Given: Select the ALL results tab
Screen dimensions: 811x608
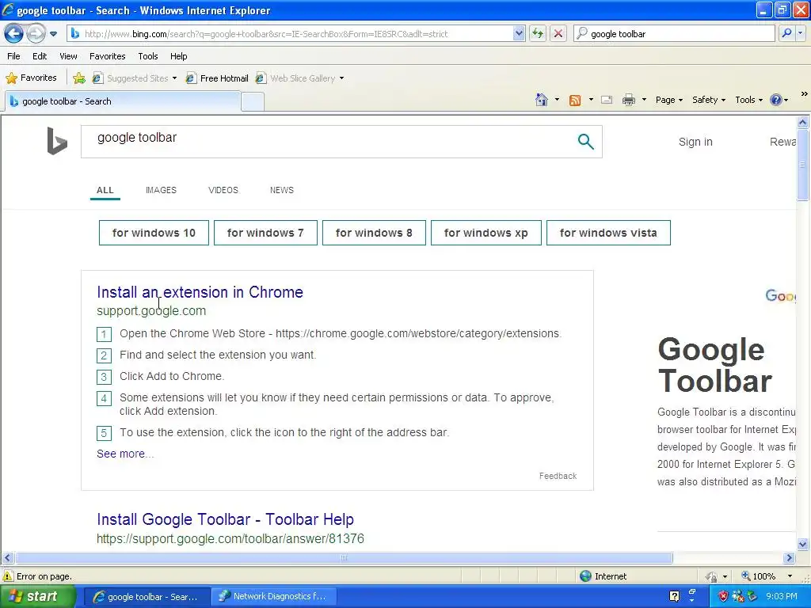Looking at the screenshot, I should [x=105, y=190].
